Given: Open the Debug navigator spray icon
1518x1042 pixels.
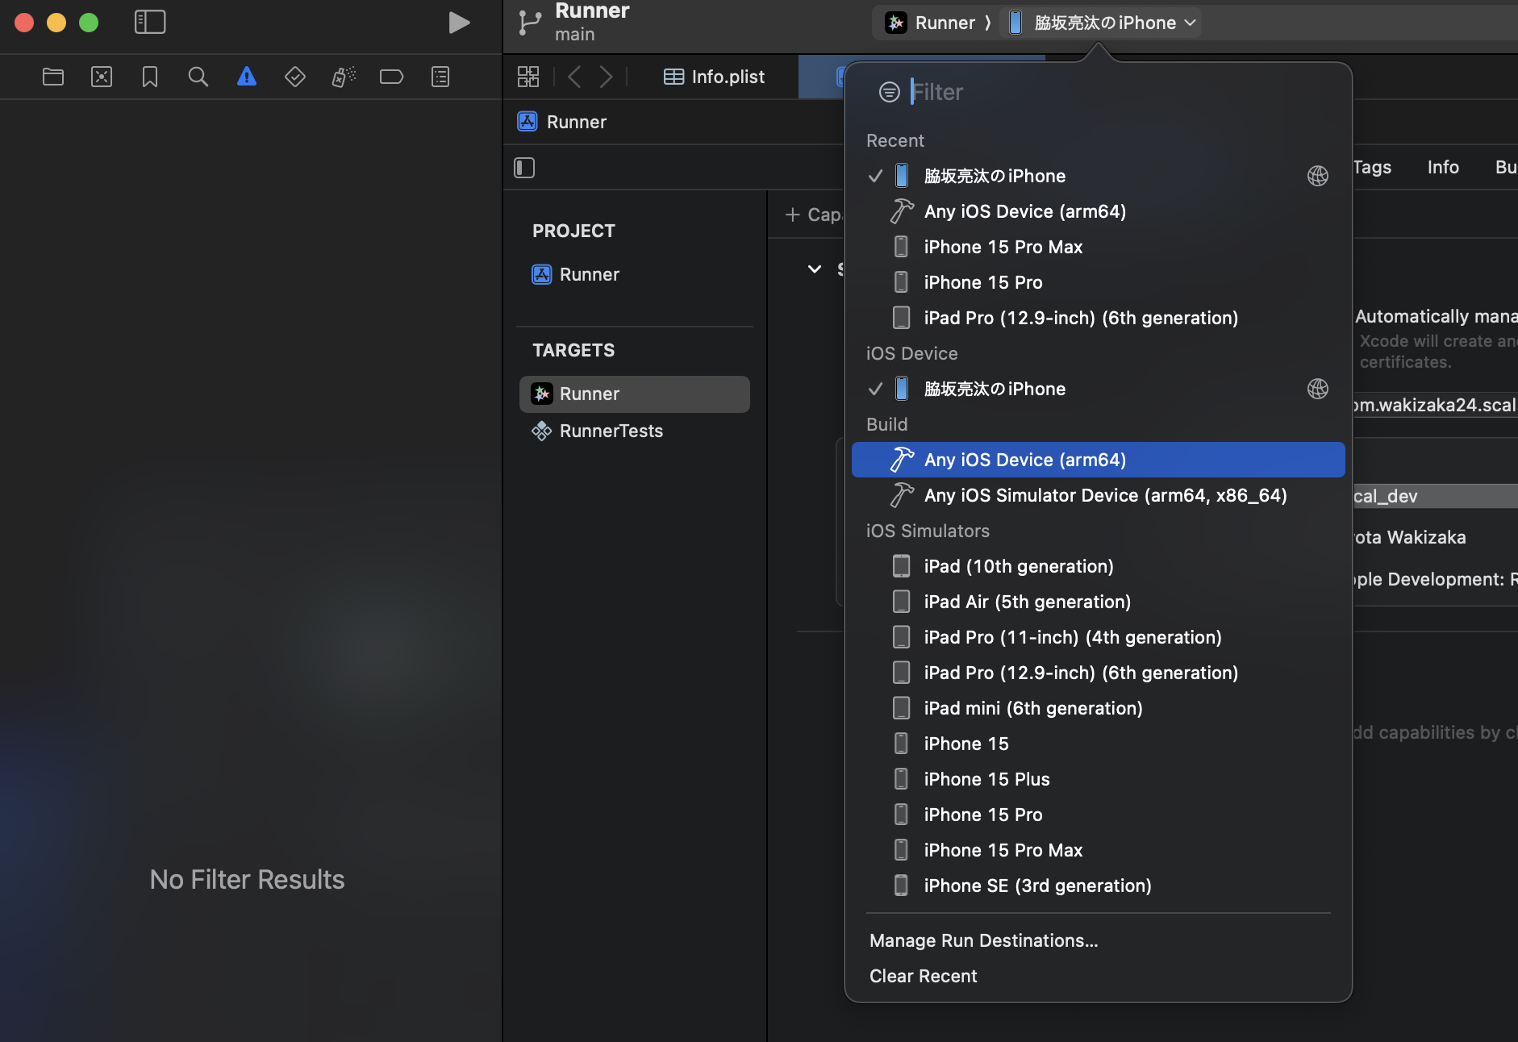Looking at the screenshot, I should coord(344,77).
